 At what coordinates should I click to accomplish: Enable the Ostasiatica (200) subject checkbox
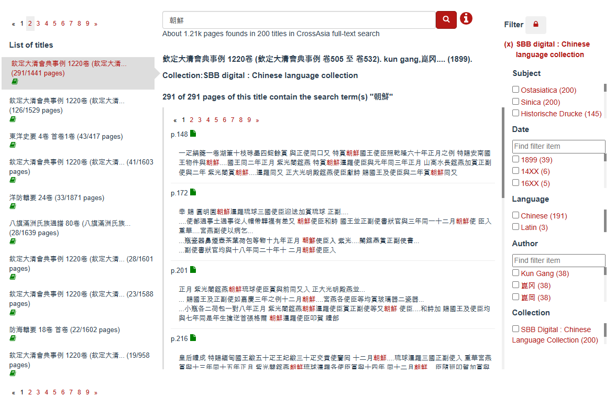point(516,90)
